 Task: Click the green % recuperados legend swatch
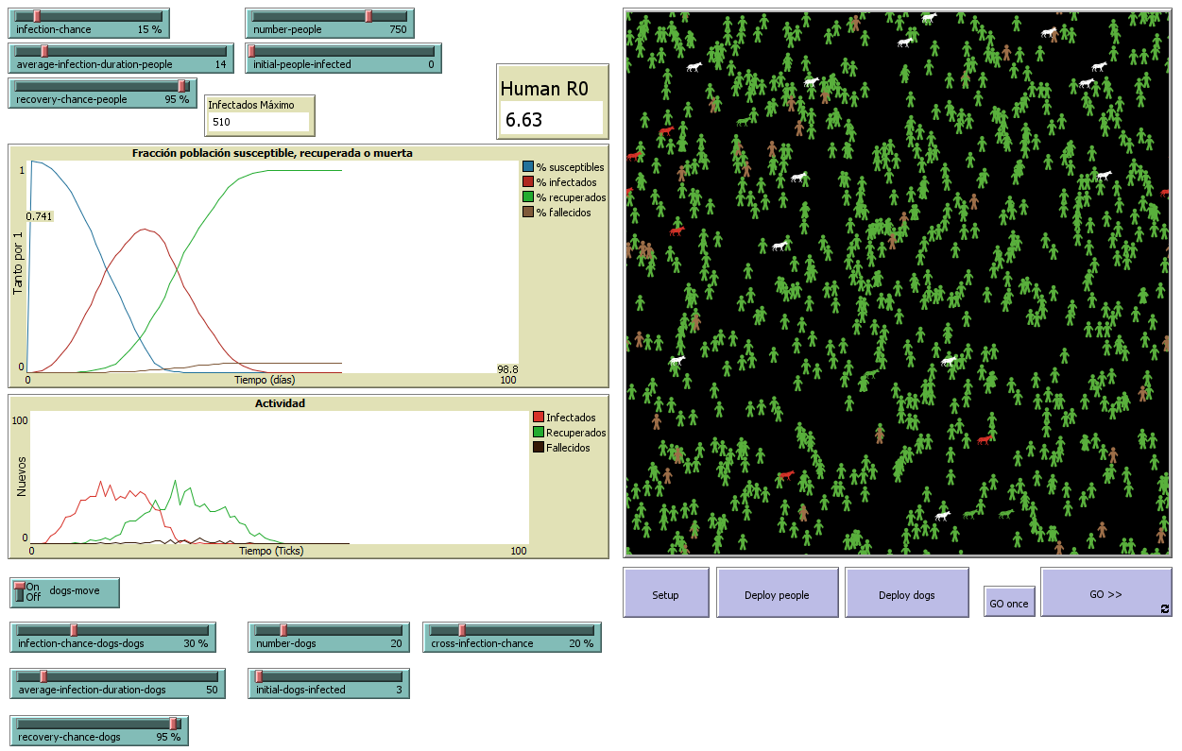pyautogui.click(x=527, y=197)
